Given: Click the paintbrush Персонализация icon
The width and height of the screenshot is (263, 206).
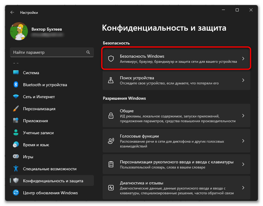Looking at the screenshot, I should point(16,109).
